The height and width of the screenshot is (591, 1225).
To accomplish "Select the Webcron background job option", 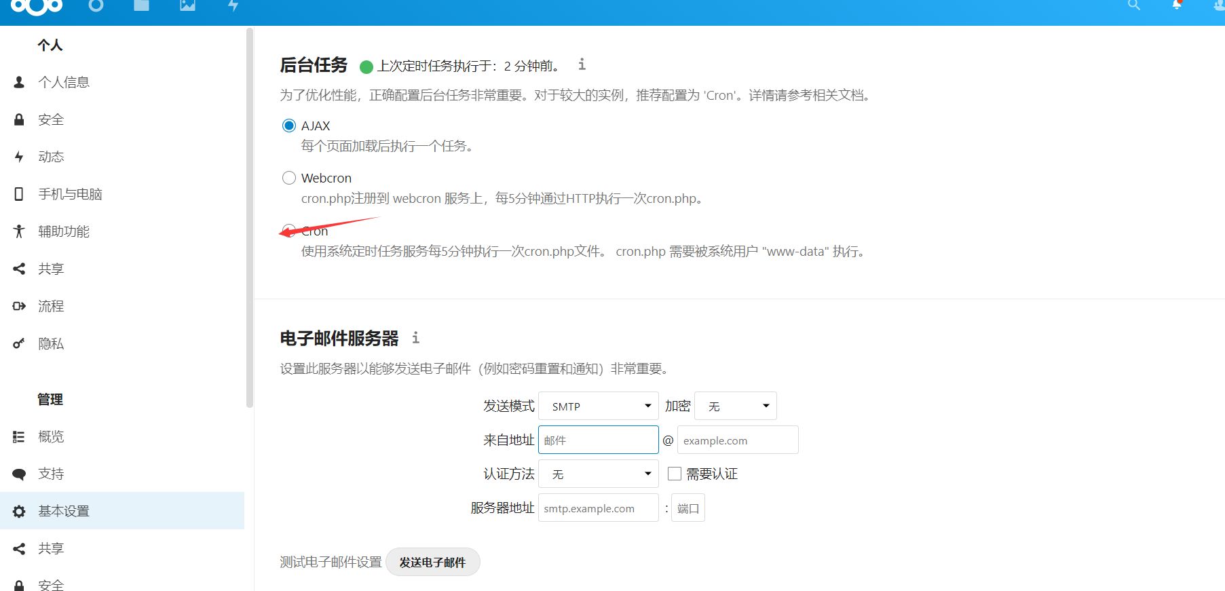I will click(x=289, y=178).
